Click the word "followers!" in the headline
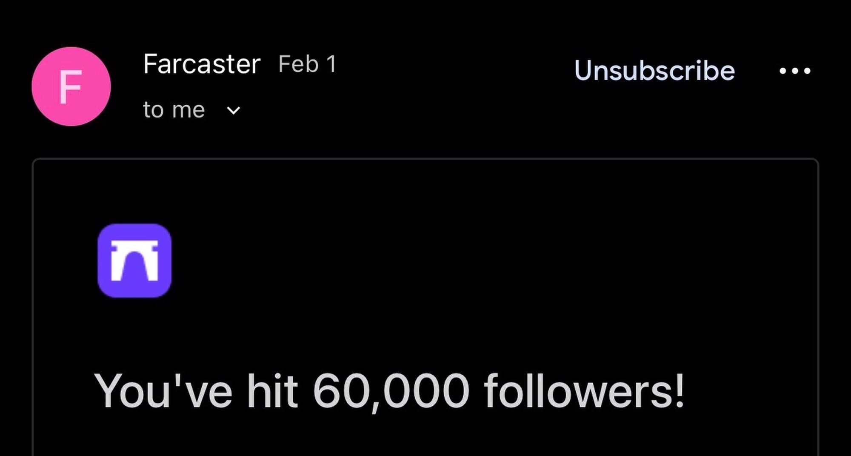The height and width of the screenshot is (456, 851). click(x=584, y=391)
